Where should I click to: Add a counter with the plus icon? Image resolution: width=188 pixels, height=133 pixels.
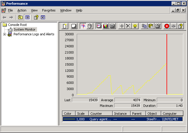[122, 26]
